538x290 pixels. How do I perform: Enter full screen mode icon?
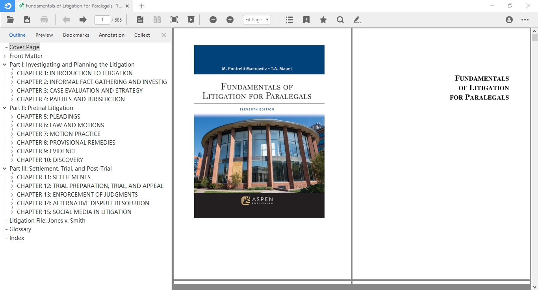tap(174, 20)
